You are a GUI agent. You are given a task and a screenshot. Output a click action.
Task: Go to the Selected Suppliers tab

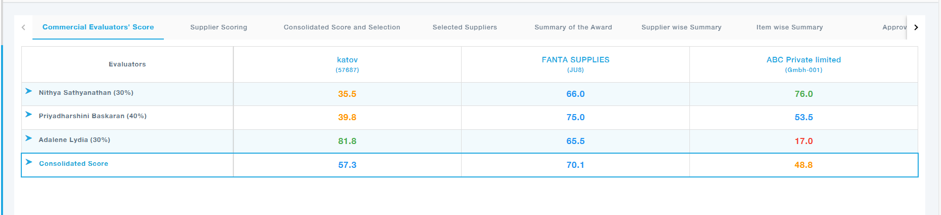465,27
